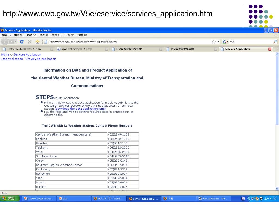Open the 書籤 (Bookmarks) menu
The height and width of the screenshot is (209, 279).
click(57, 35)
